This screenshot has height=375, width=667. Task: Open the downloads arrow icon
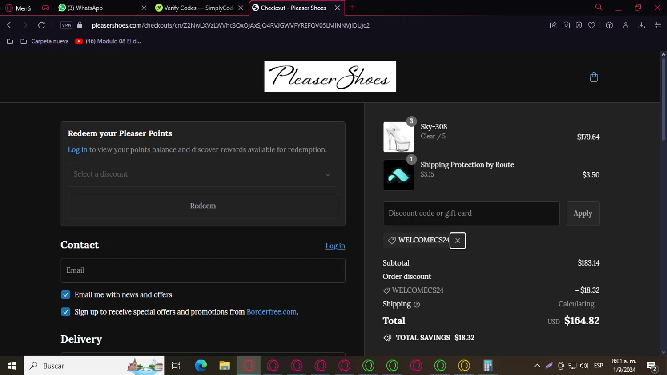tap(642, 25)
